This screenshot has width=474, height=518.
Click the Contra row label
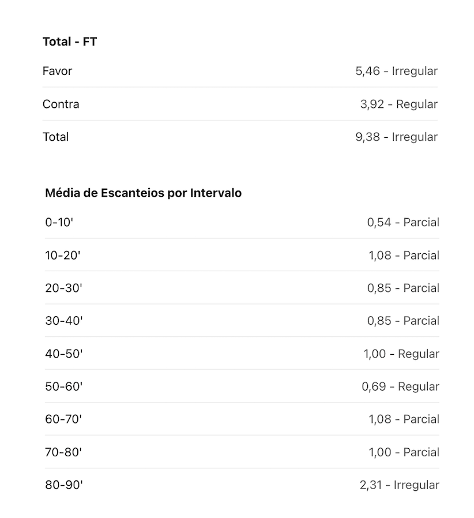pyautogui.click(x=61, y=104)
